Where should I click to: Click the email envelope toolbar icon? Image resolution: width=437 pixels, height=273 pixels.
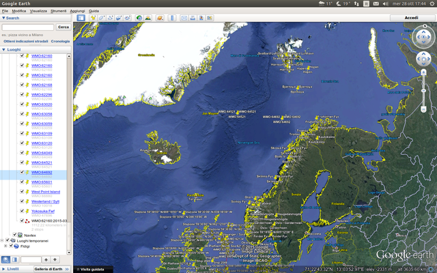pyautogui.click(x=184, y=18)
